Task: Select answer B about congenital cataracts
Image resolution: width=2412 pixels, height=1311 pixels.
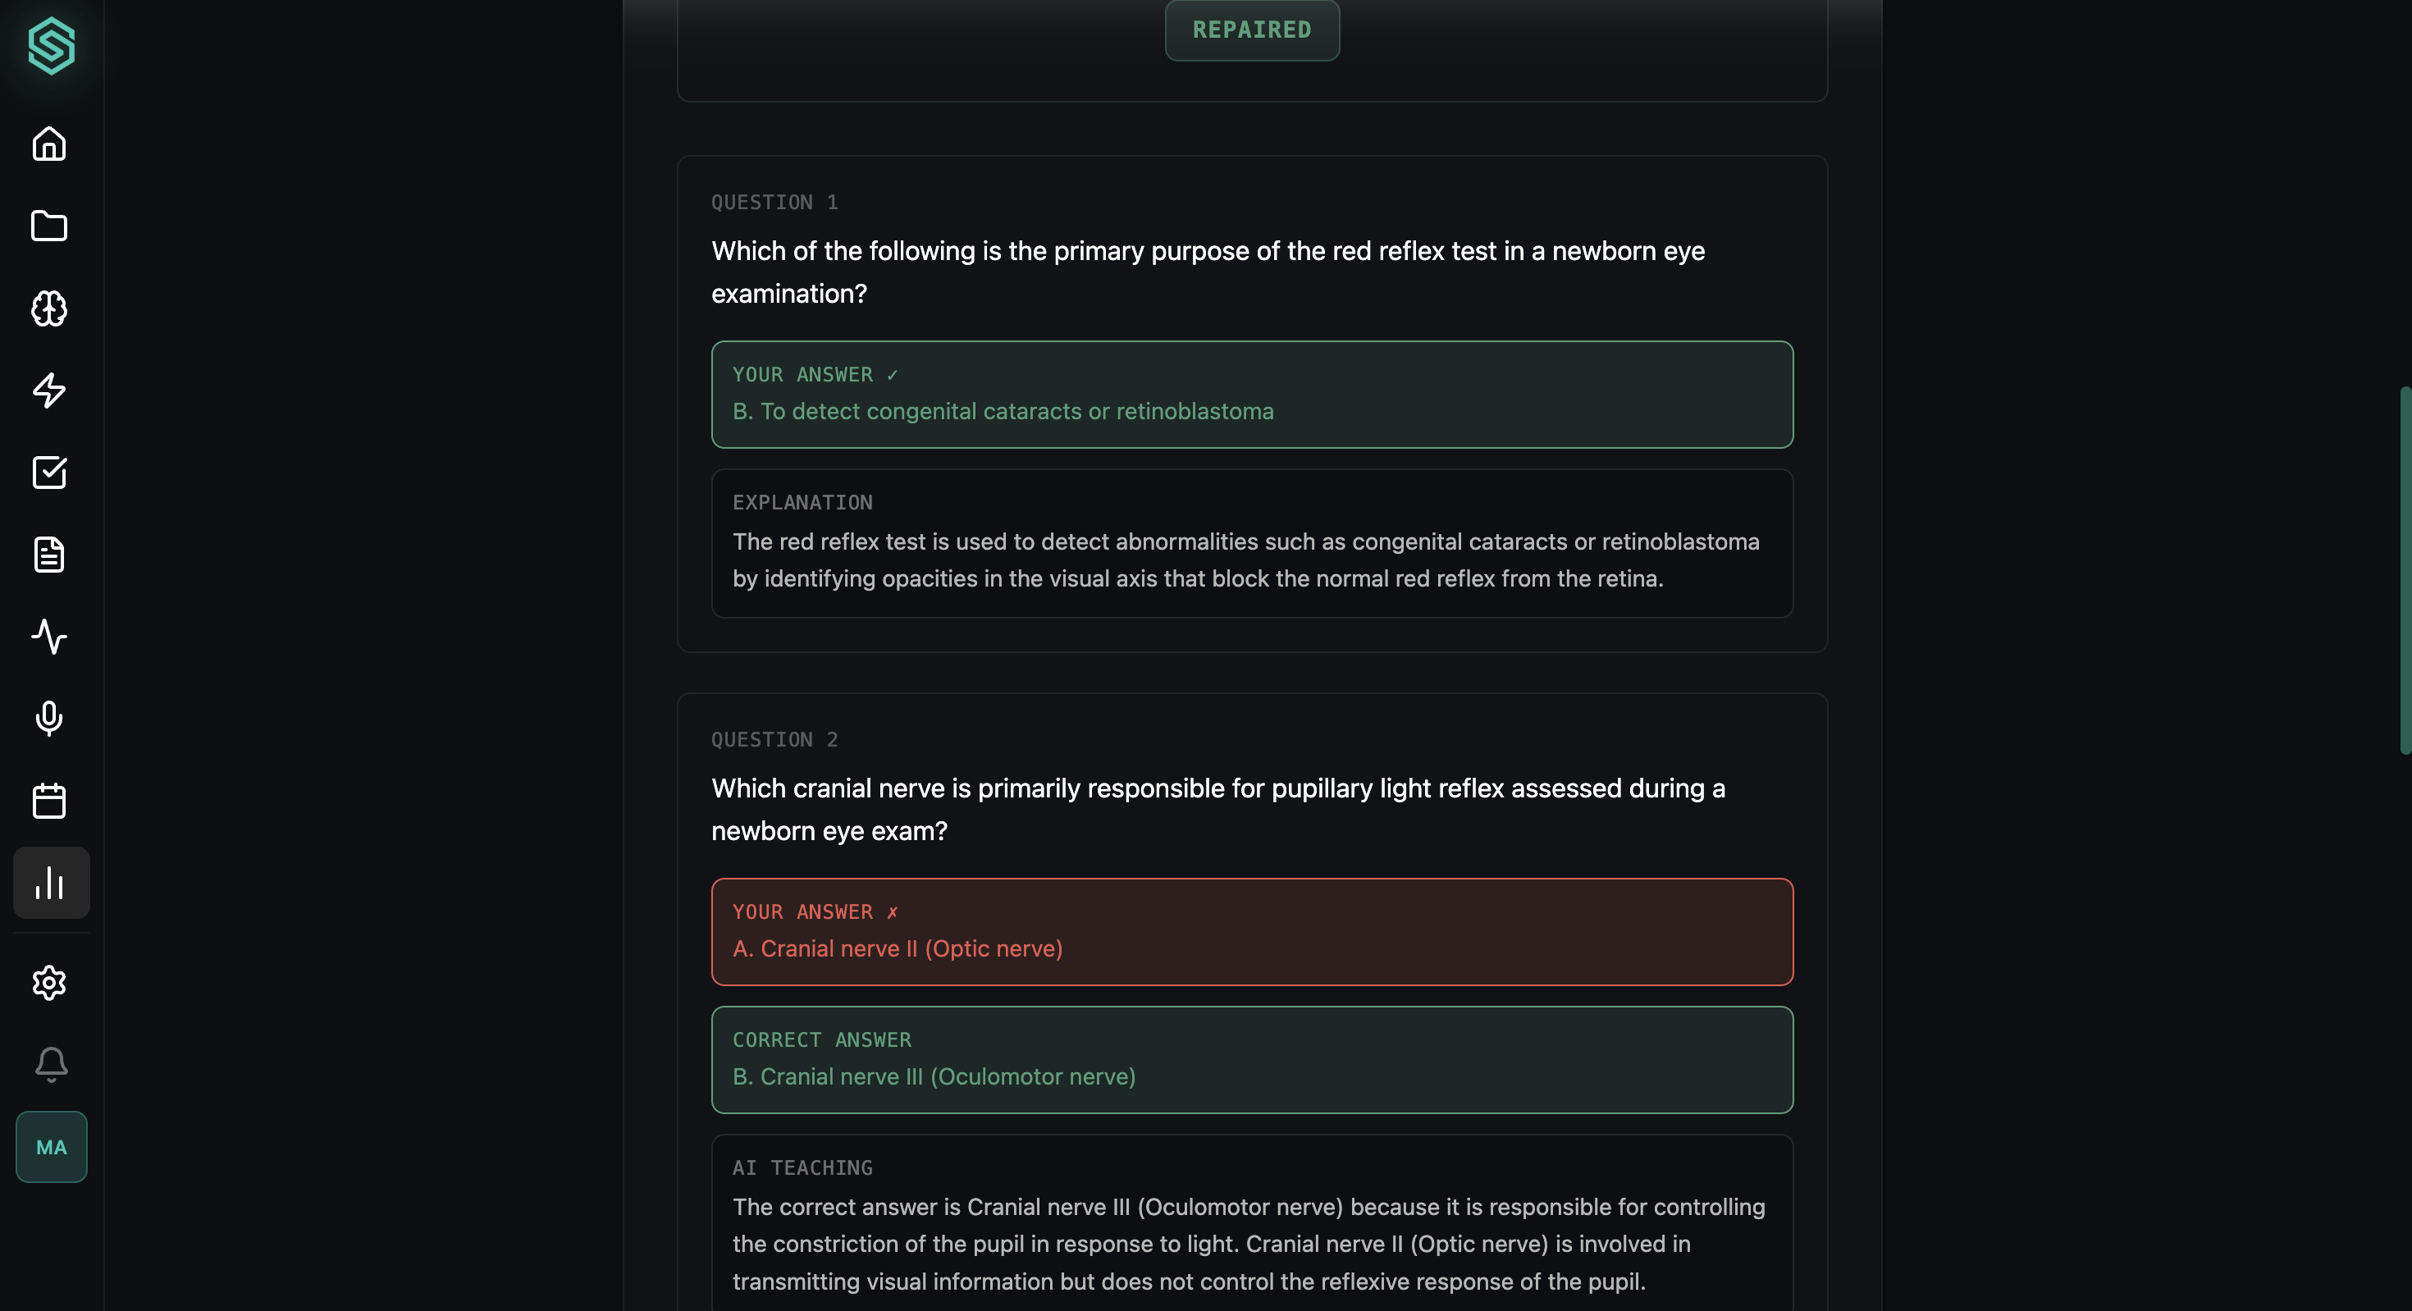Action: click(1252, 395)
